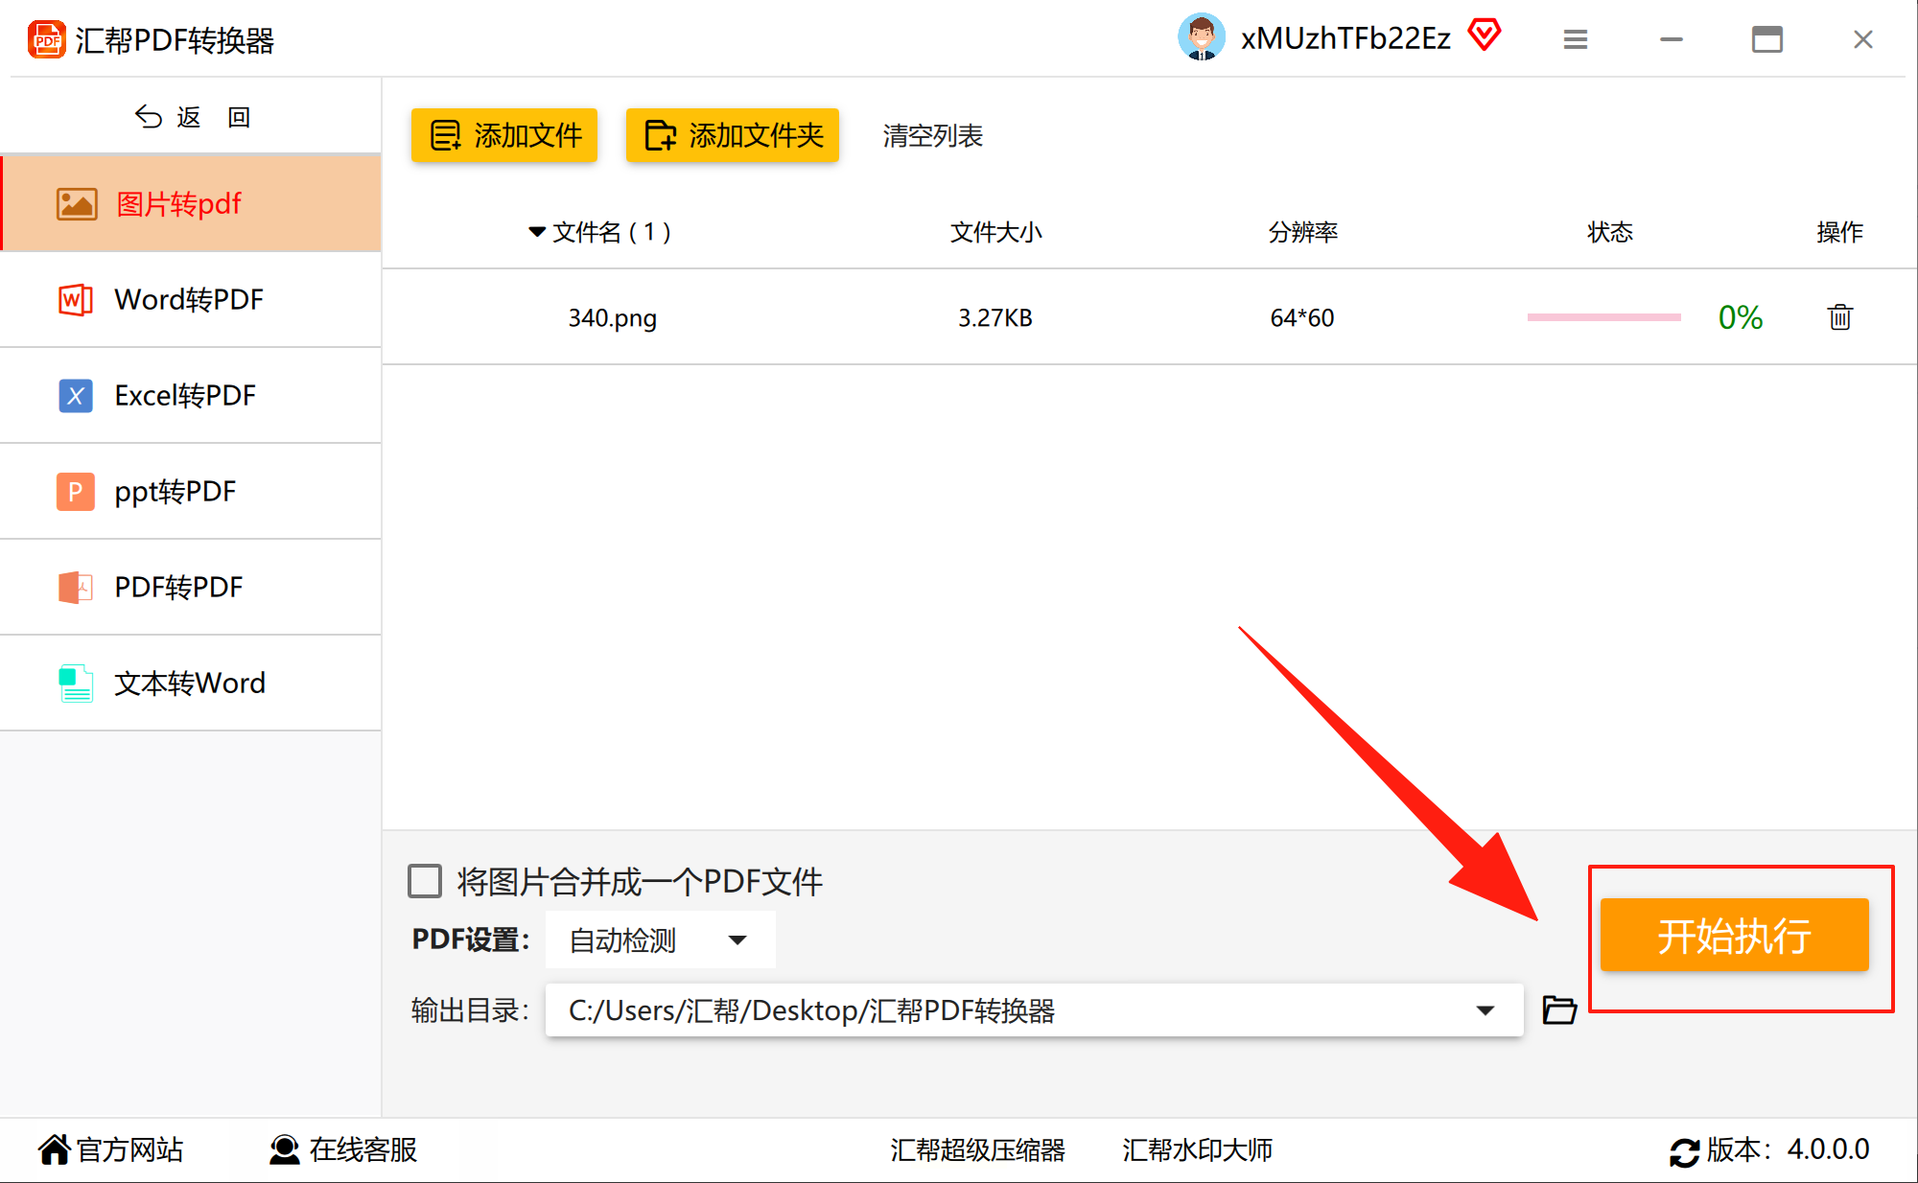
Task: Click the VIP diamond badge icon
Action: point(1485,36)
